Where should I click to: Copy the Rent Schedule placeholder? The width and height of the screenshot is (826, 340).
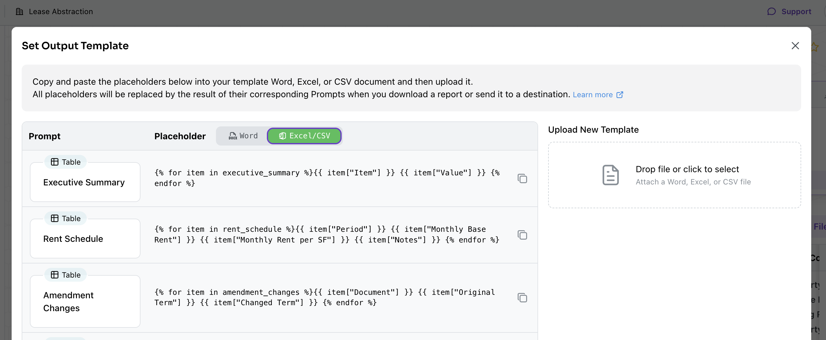[522, 235]
